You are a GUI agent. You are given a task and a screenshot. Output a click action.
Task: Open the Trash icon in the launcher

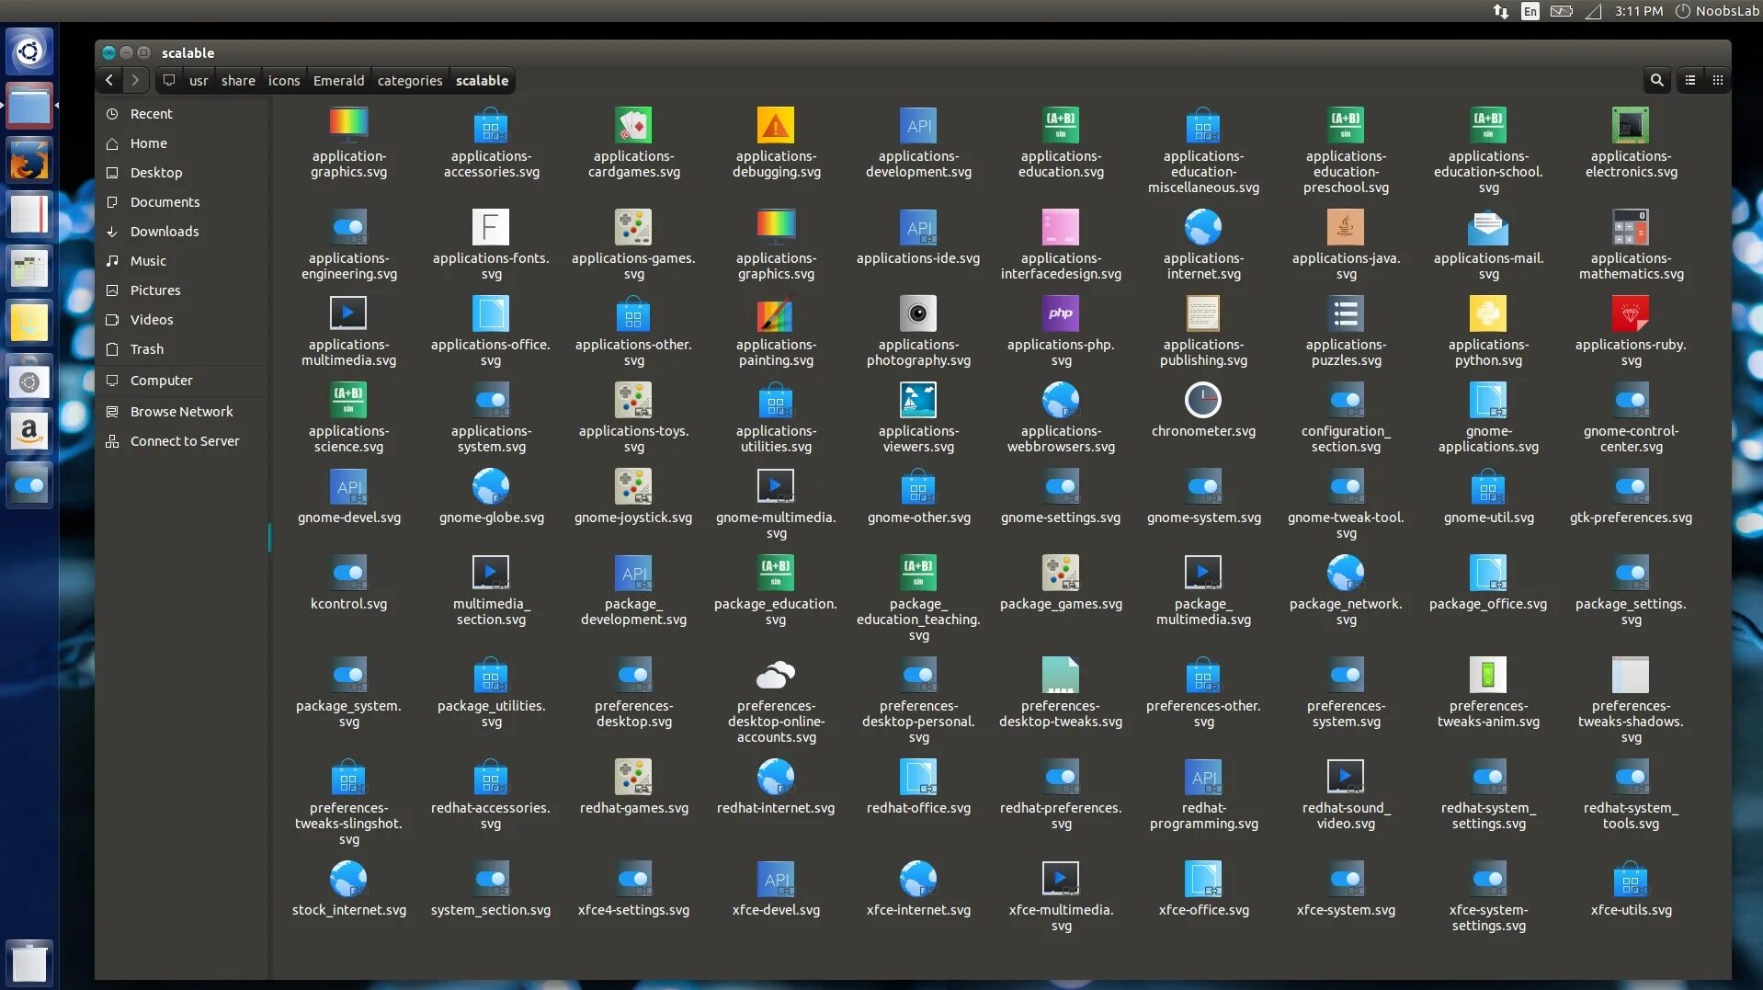(29, 962)
